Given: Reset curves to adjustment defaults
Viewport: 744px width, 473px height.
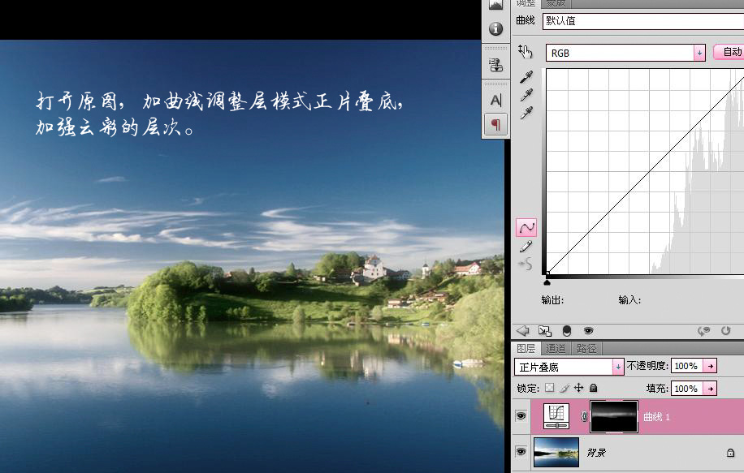Looking at the screenshot, I should [726, 331].
